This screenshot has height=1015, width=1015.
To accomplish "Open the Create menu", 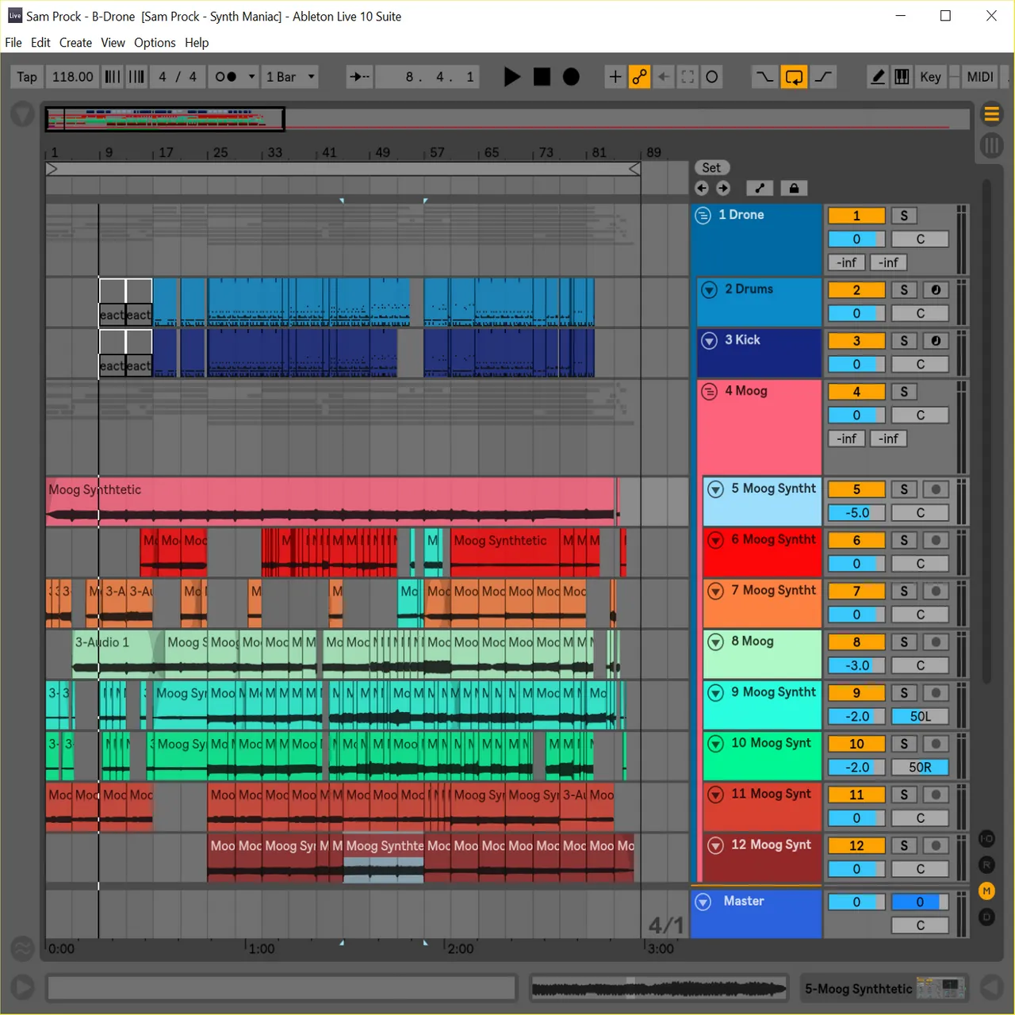I will [75, 43].
